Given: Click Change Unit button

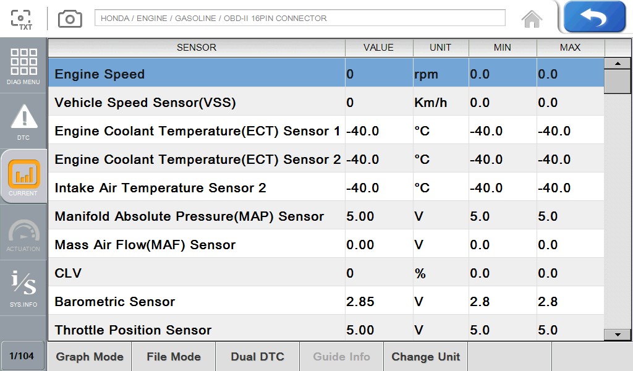Looking at the screenshot, I should tap(425, 357).
